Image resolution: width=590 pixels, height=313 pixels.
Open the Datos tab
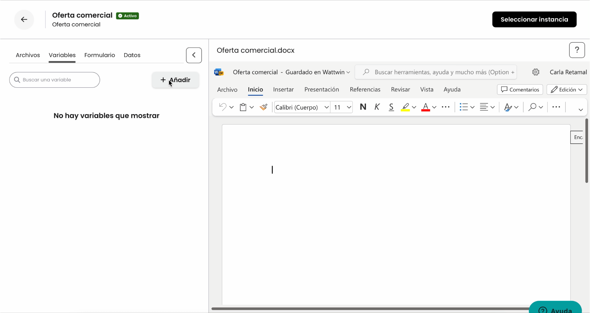point(132,55)
